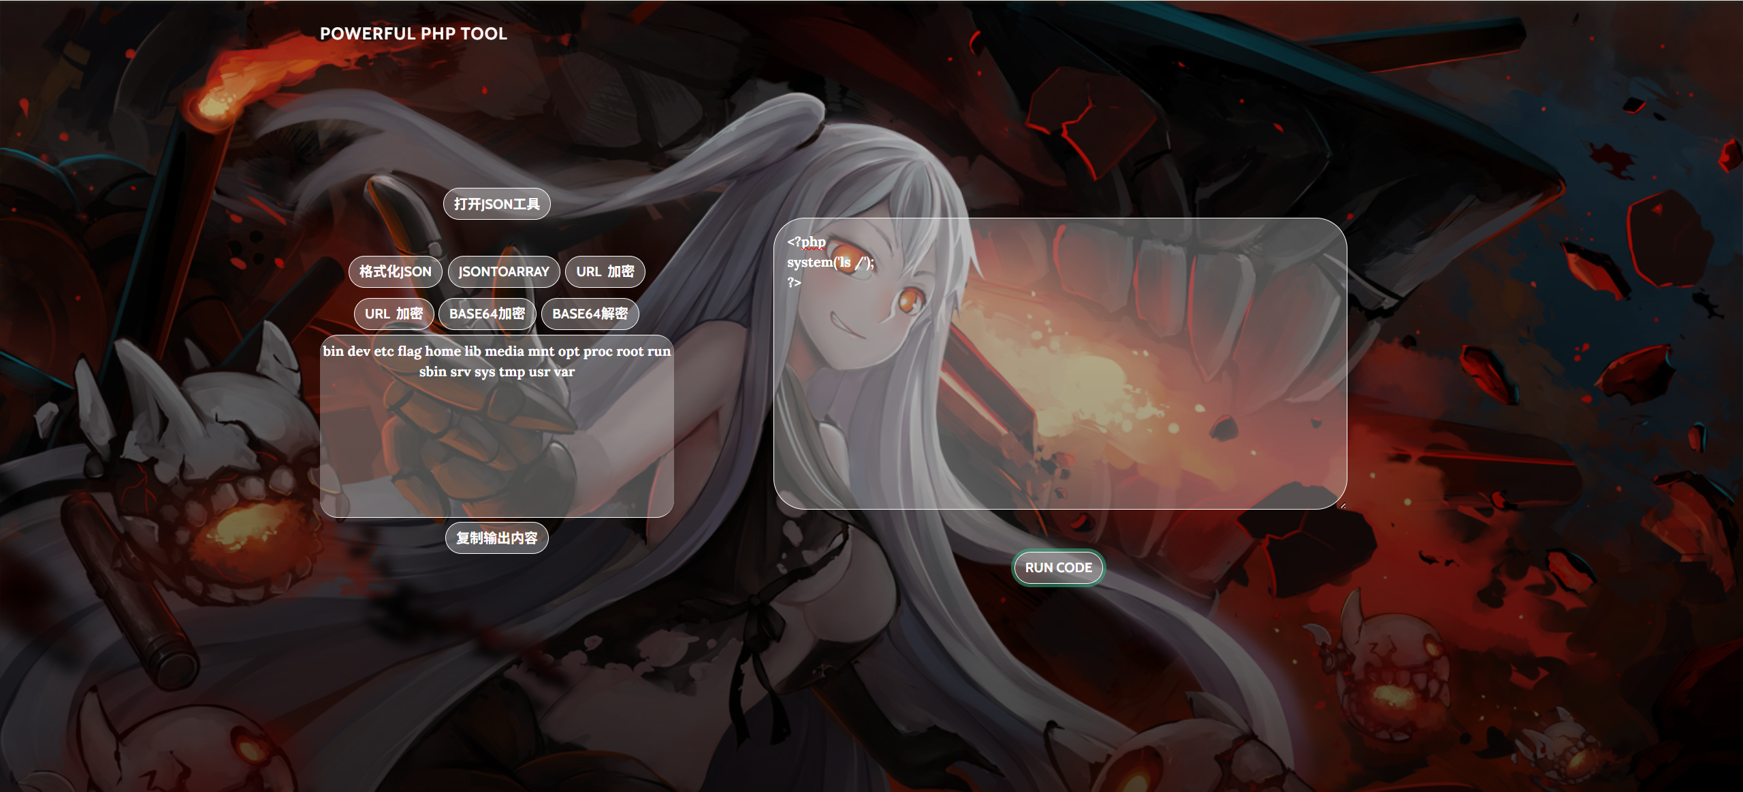Click the sbin srv sys output line

click(x=496, y=372)
